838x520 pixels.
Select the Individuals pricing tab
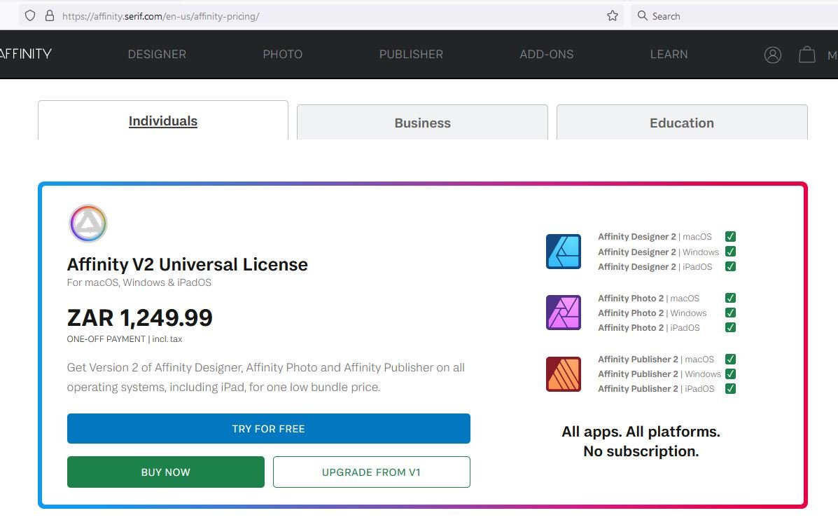tap(163, 121)
